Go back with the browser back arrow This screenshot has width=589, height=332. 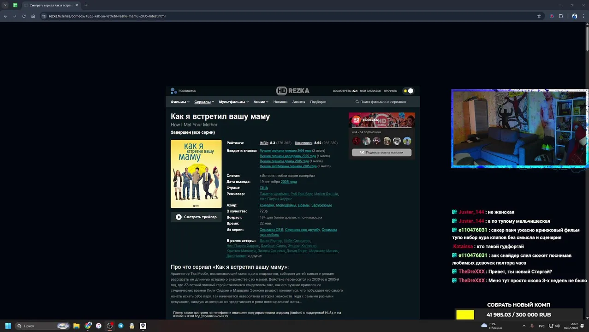pyautogui.click(x=6, y=16)
